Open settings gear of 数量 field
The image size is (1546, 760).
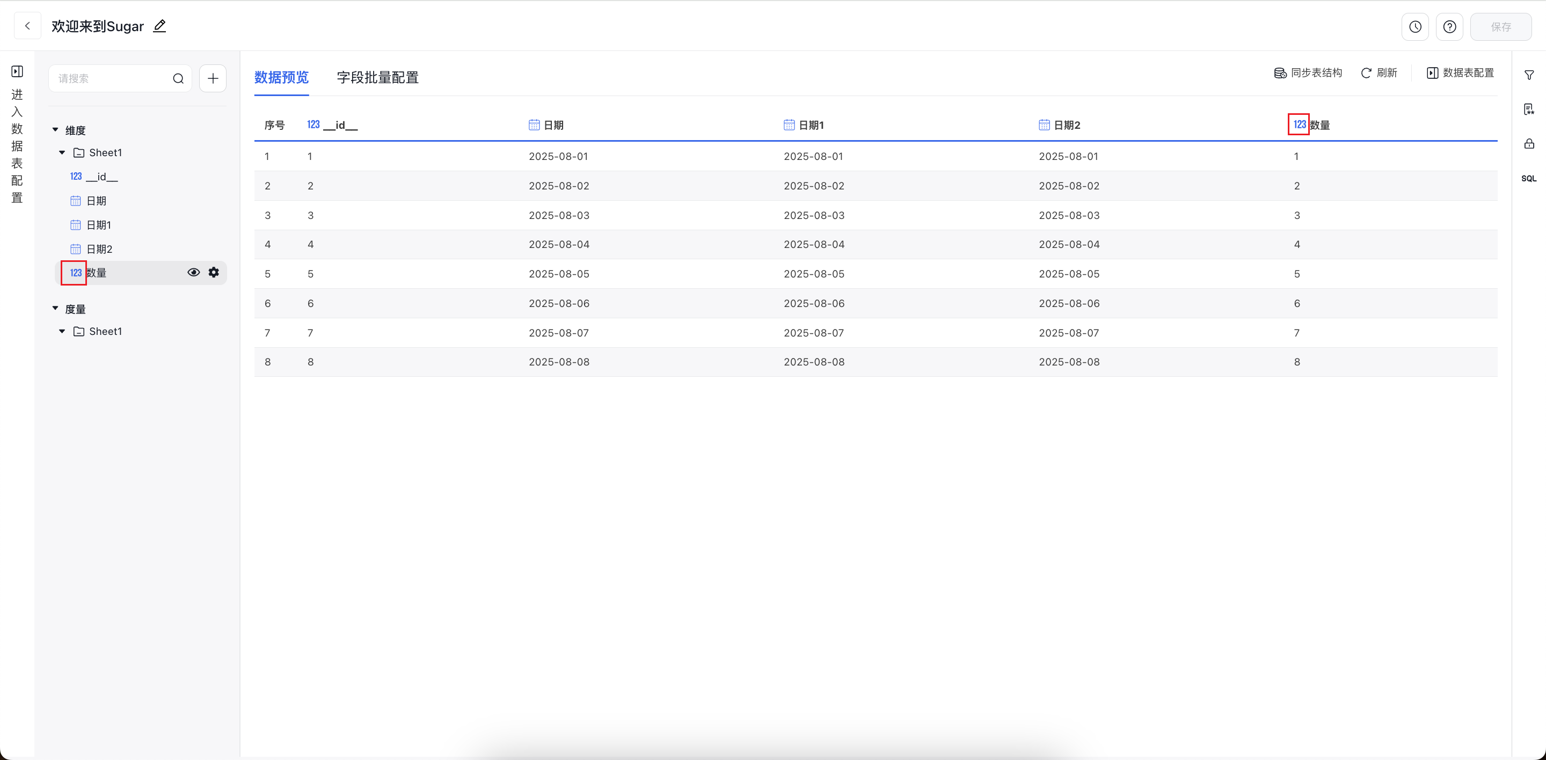click(x=214, y=272)
